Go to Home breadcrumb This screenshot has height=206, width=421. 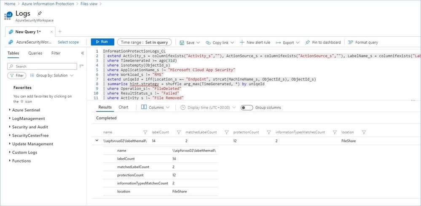coord(10,4)
